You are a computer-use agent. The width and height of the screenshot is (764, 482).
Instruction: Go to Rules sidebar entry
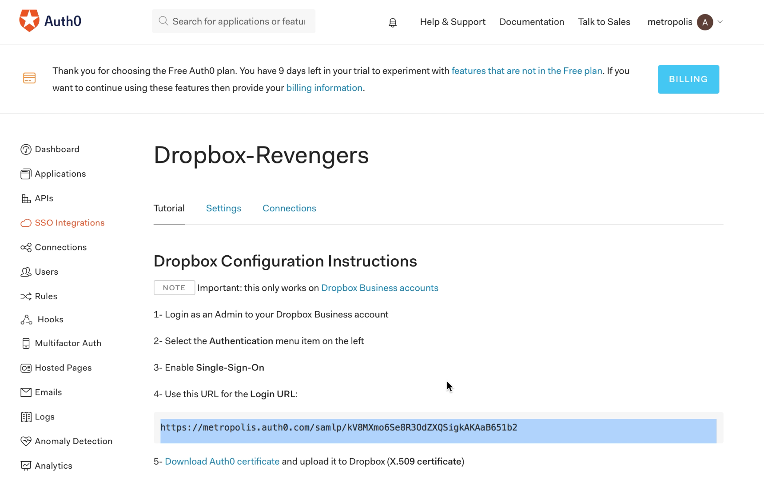[x=46, y=296]
